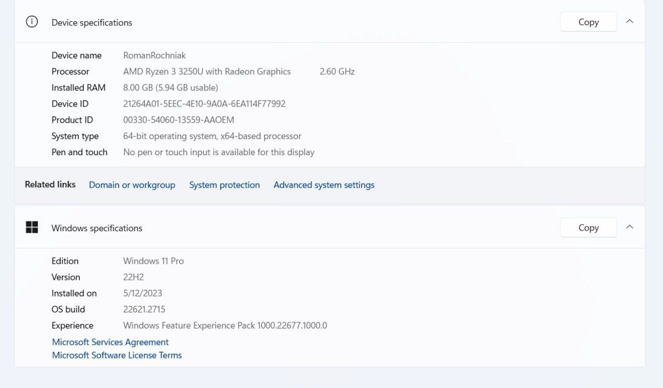Image resolution: width=663 pixels, height=388 pixels.
Task: Click the Version label
Action: 66,277
